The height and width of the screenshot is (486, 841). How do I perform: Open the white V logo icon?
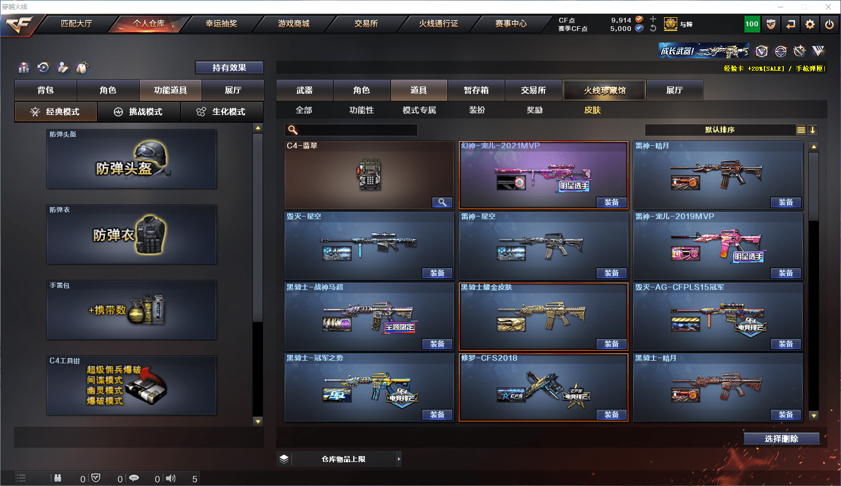pyautogui.click(x=818, y=51)
